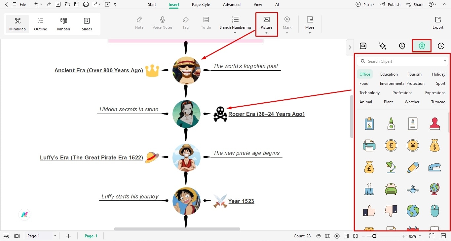Image resolution: width=451 pixels, height=241 pixels.
Task: Open Voice Notes recorder
Action: [x=163, y=23]
